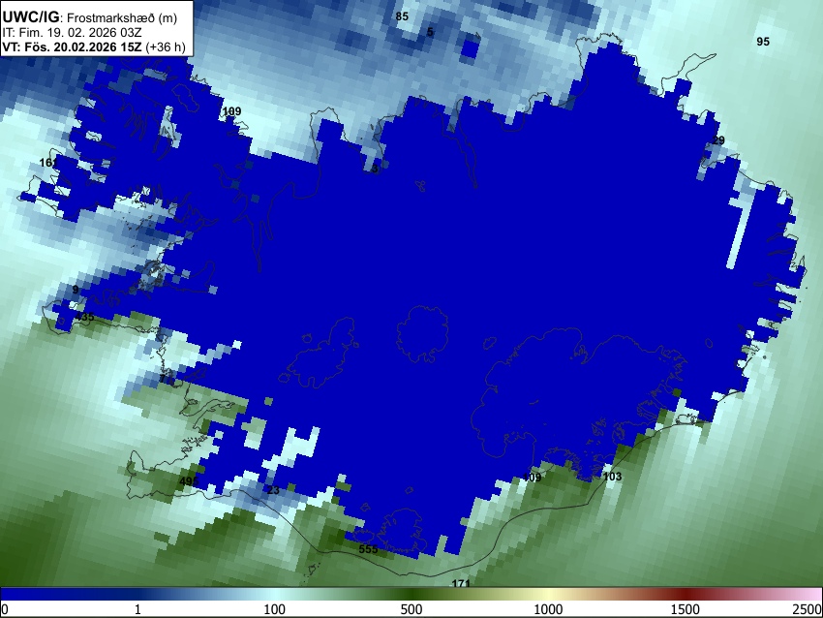This screenshot has width=823, height=618.
Task: Click the gradient colour scale bar
Action: (x=411, y=594)
